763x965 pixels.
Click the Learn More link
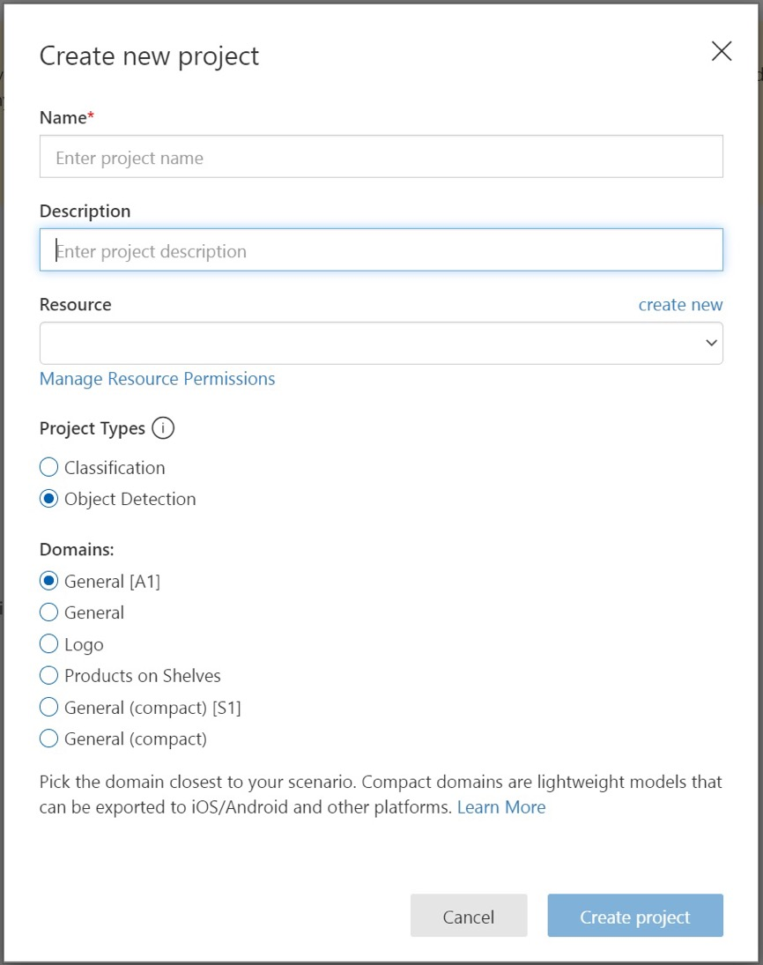click(x=501, y=806)
